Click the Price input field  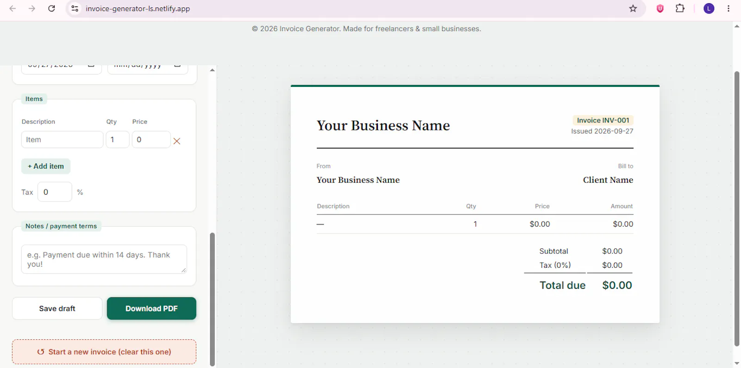pos(151,140)
